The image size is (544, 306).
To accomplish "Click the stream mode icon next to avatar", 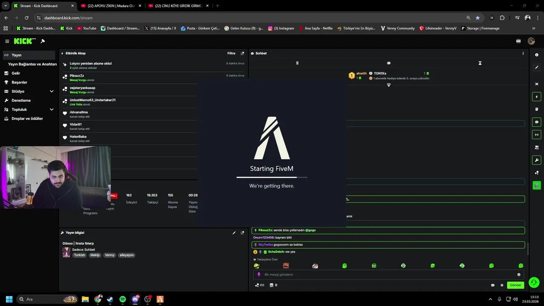I will click(518, 41).
